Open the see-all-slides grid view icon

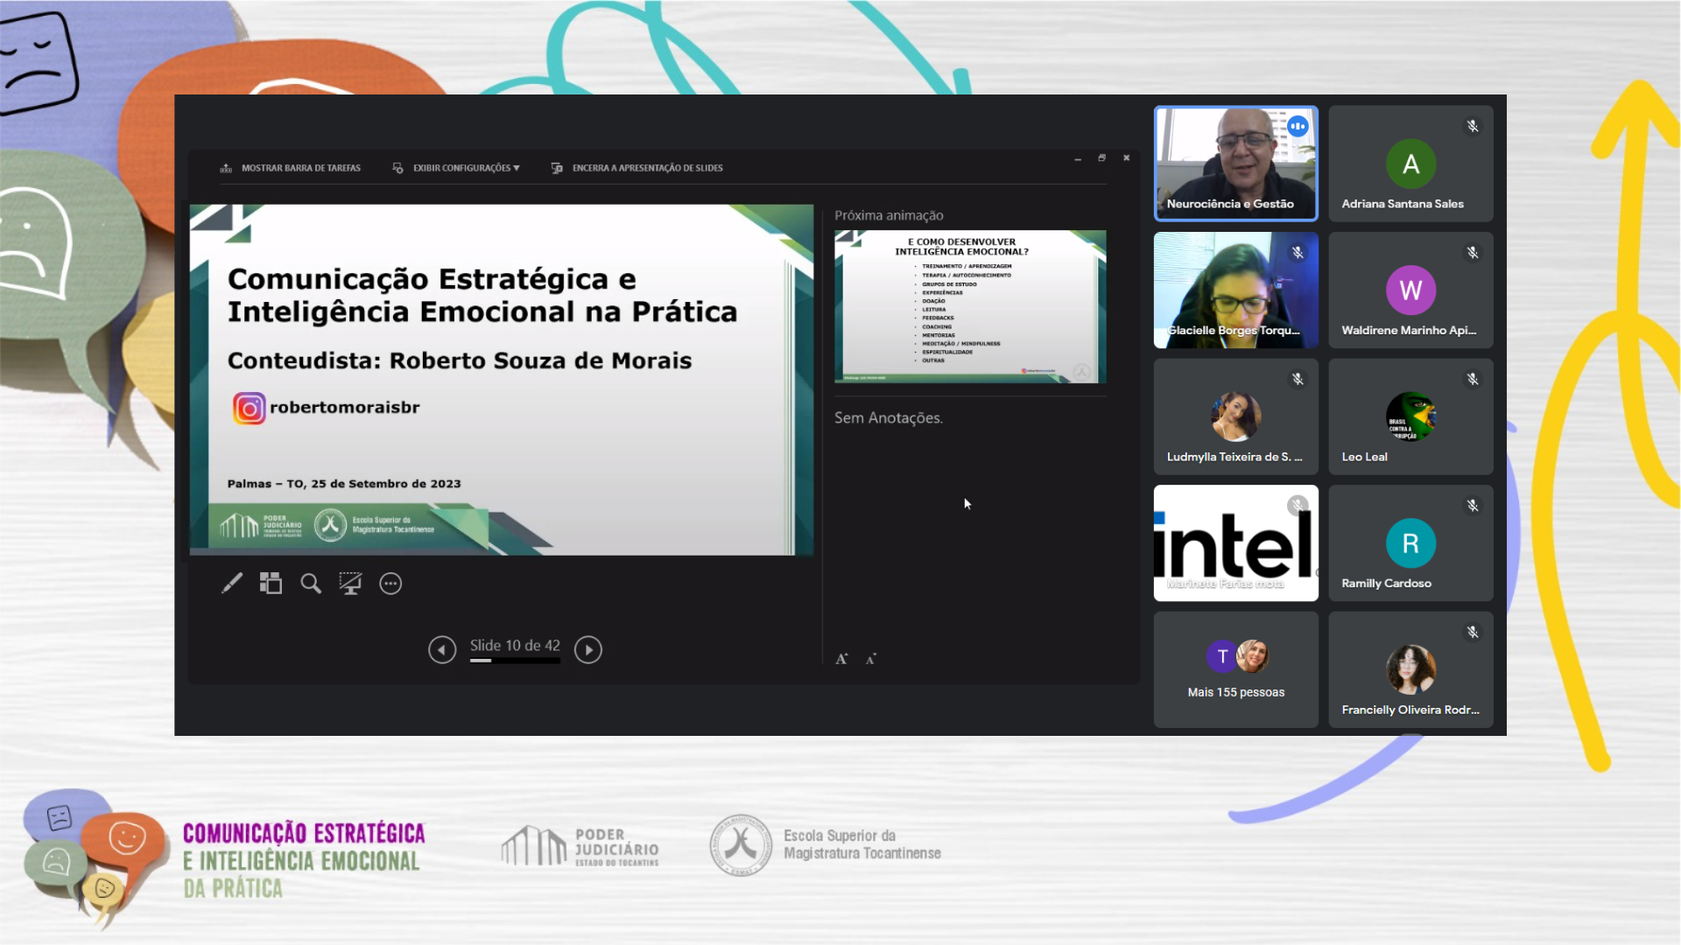(x=271, y=583)
